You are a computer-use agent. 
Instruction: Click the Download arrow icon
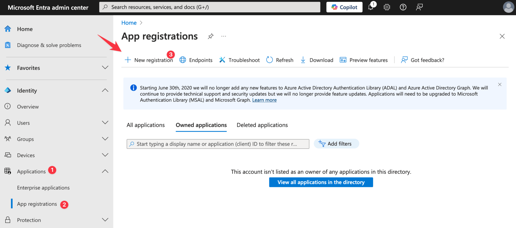coord(303,60)
